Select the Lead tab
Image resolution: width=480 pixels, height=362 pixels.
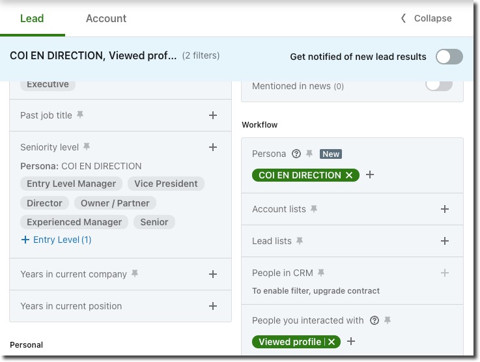[x=32, y=18]
